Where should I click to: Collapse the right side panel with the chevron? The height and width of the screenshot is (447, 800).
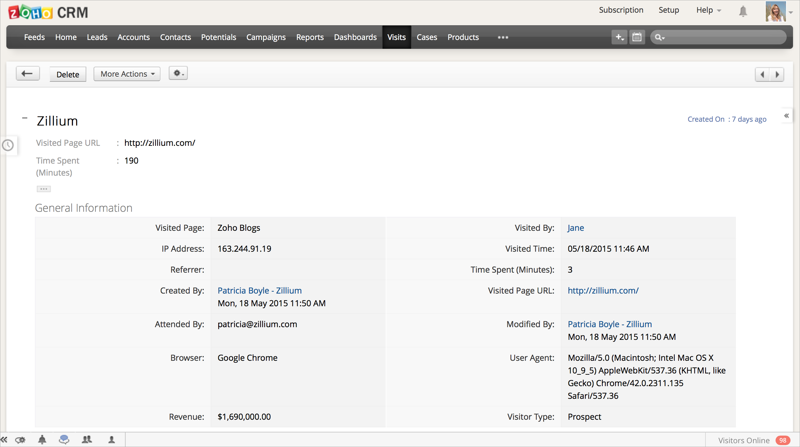(786, 116)
